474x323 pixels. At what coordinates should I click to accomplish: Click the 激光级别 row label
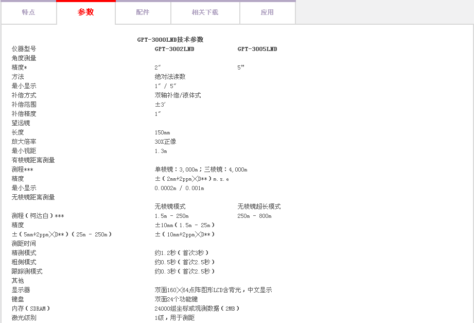24,318
